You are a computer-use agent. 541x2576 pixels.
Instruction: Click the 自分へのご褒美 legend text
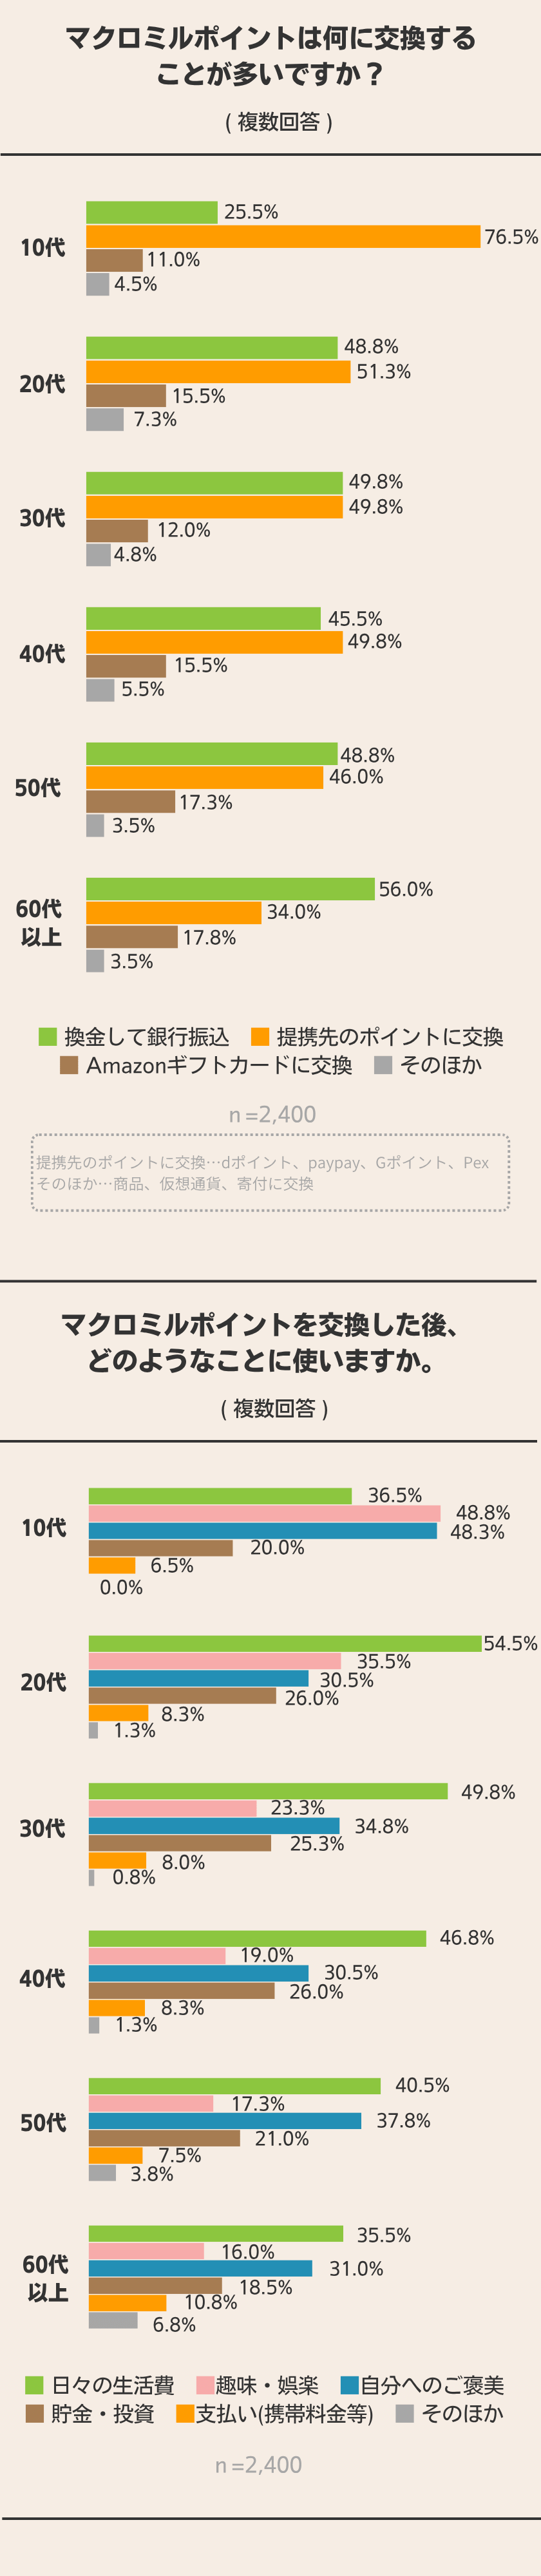coord(432,2385)
